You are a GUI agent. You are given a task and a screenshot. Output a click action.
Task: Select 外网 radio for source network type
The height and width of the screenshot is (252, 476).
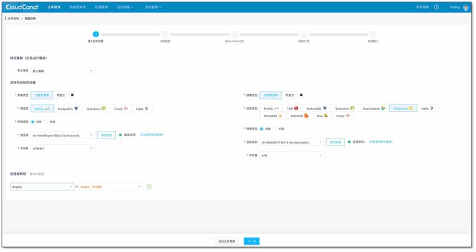pyautogui.click(x=46, y=122)
